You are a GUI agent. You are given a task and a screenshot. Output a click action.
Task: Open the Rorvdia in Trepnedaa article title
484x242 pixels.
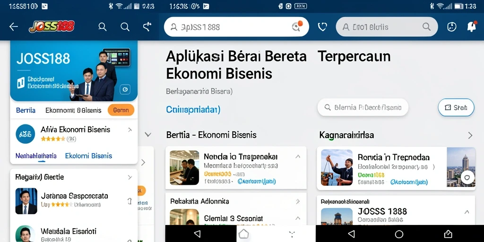point(394,157)
